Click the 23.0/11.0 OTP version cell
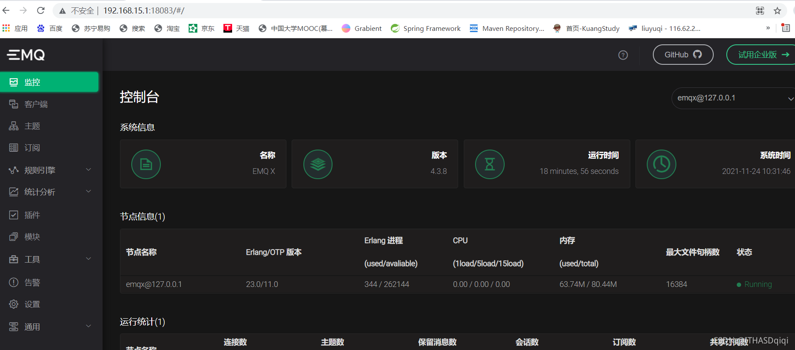The width and height of the screenshot is (795, 350). [262, 284]
